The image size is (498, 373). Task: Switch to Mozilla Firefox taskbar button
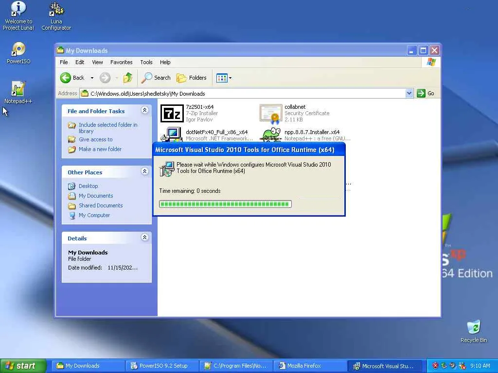click(310, 366)
